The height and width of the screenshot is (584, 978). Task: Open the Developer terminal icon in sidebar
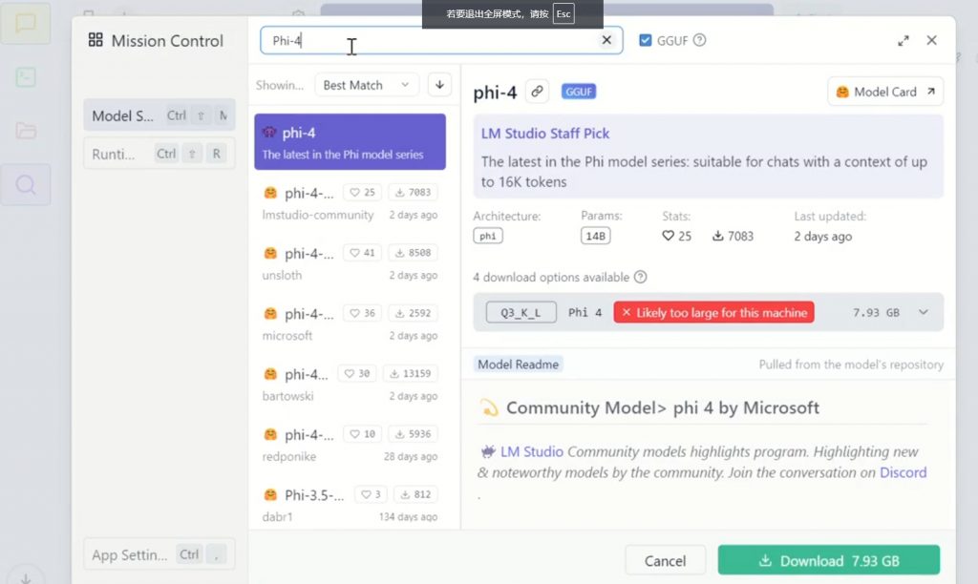26,77
